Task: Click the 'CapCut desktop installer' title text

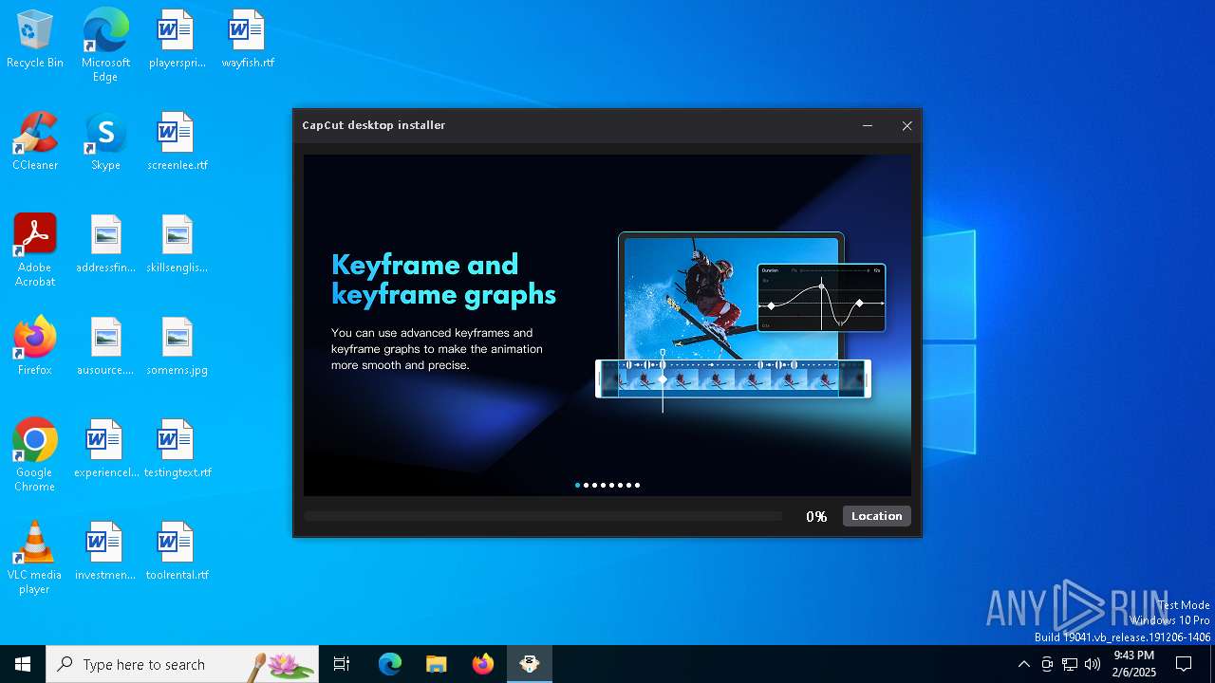Action: (x=374, y=125)
